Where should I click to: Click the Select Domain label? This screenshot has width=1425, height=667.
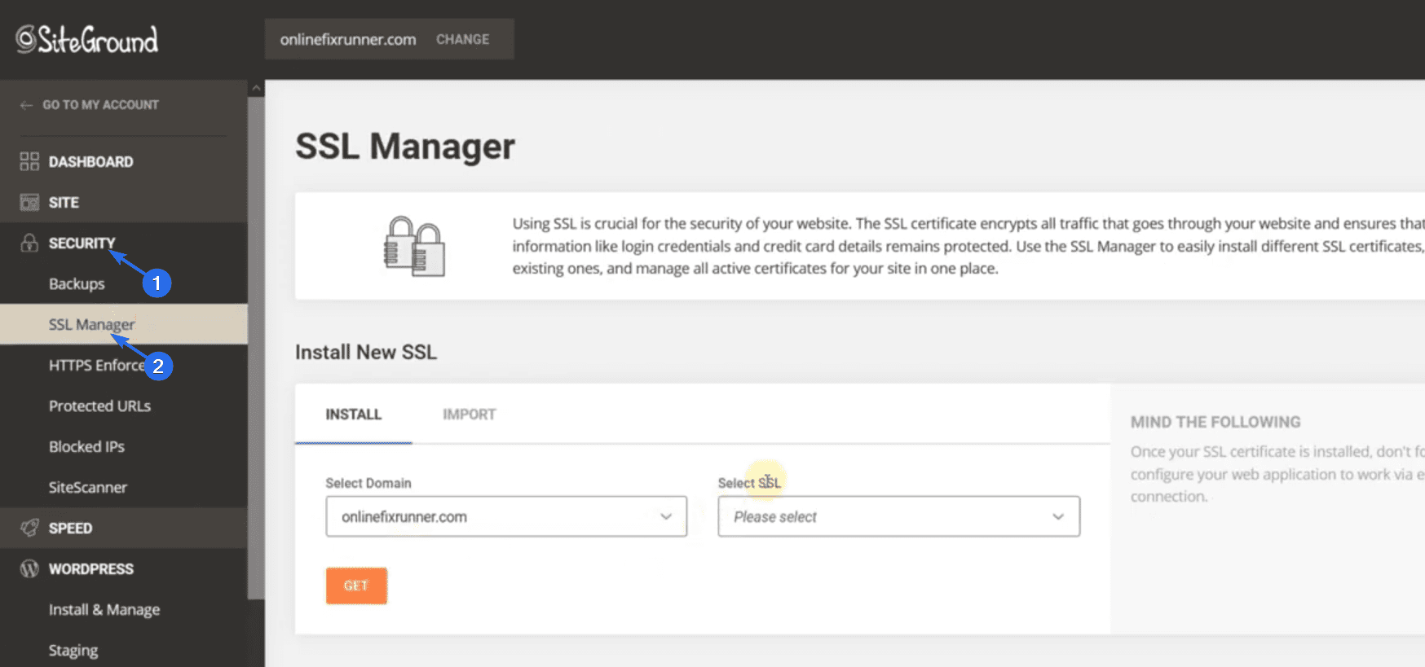pyautogui.click(x=368, y=483)
